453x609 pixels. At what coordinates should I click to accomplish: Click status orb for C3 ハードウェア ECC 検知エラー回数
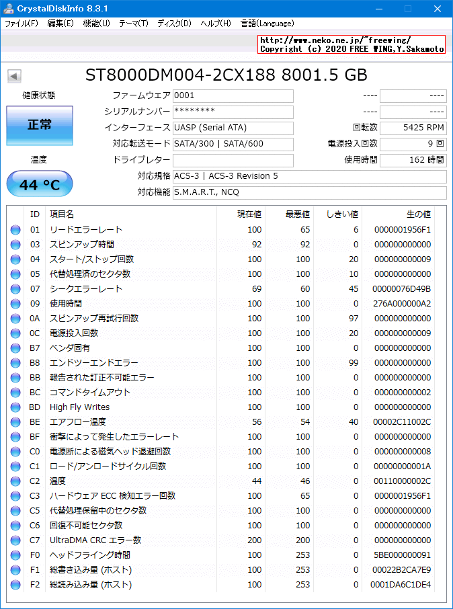(x=15, y=496)
